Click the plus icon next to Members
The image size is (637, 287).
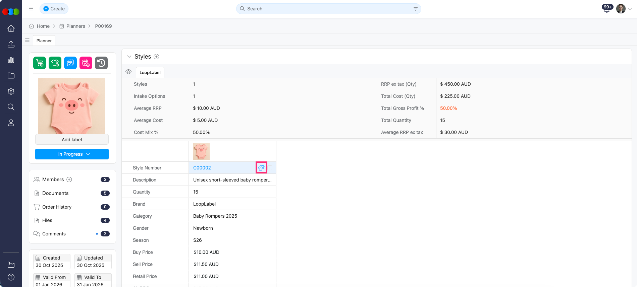pos(69,180)
